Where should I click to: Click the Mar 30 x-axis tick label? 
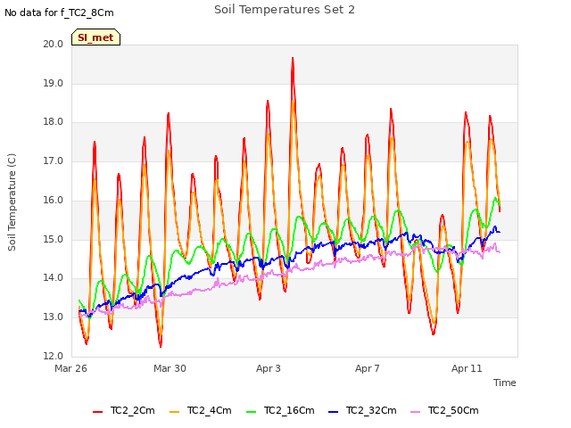pos(170,368)
